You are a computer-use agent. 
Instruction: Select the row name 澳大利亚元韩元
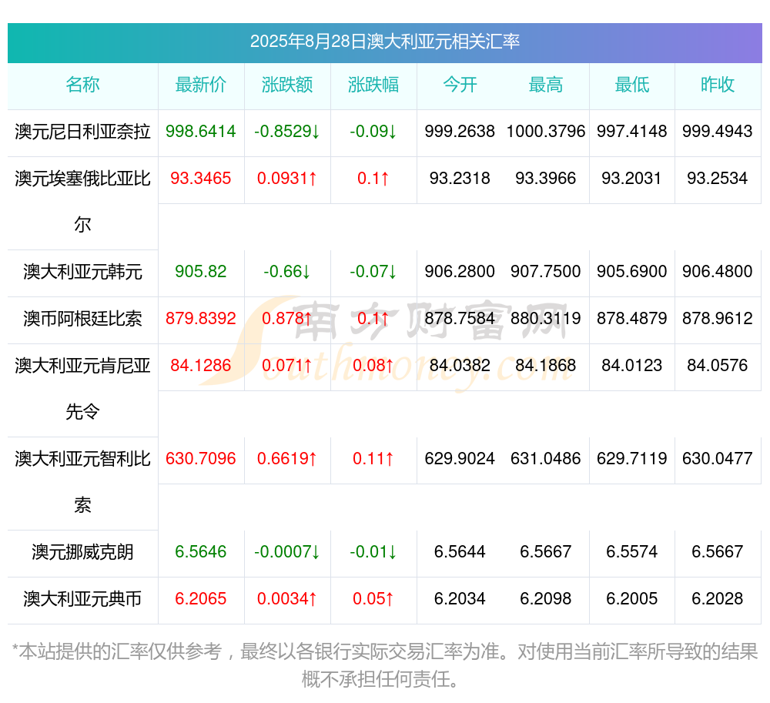click(x=82, y=272)
